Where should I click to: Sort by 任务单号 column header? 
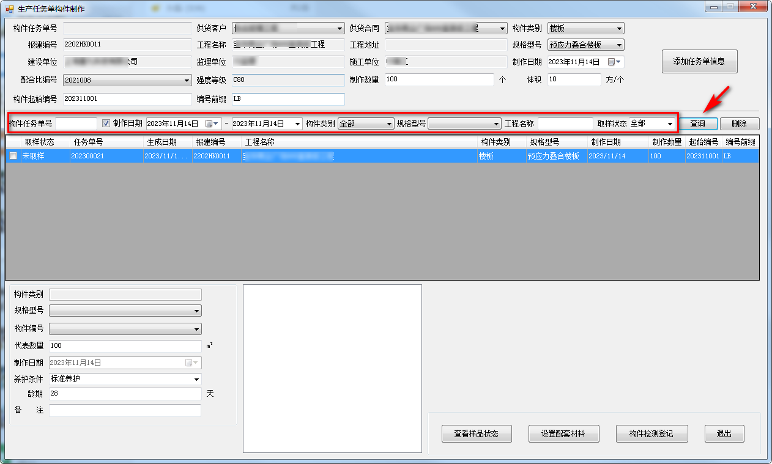(89, 142)
